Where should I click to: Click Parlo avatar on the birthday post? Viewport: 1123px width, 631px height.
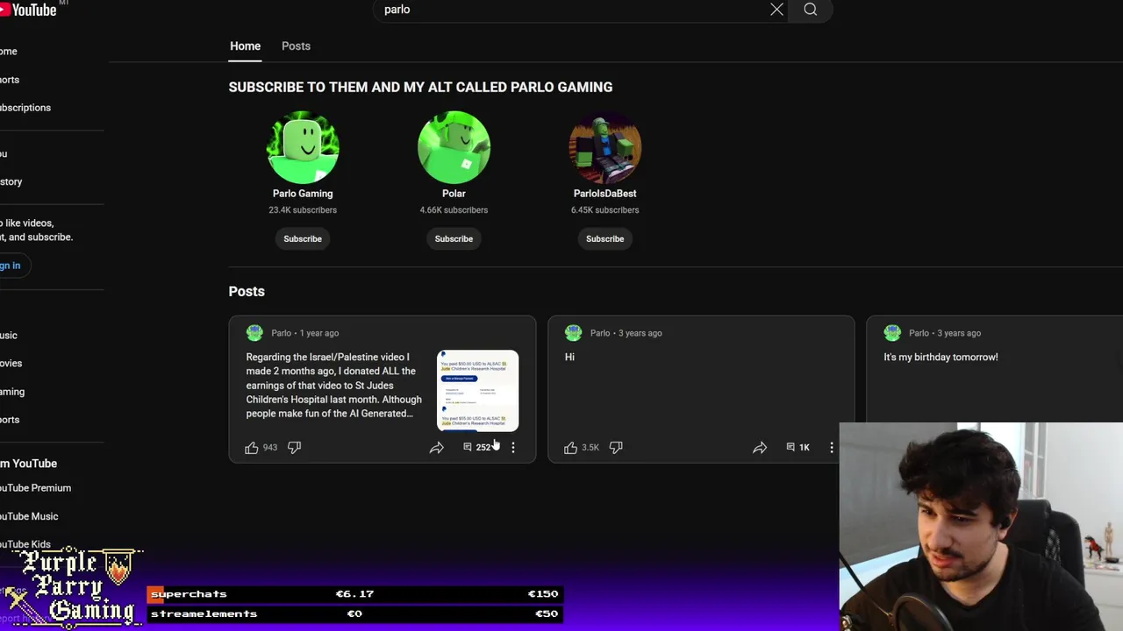(x=892, y=333)
